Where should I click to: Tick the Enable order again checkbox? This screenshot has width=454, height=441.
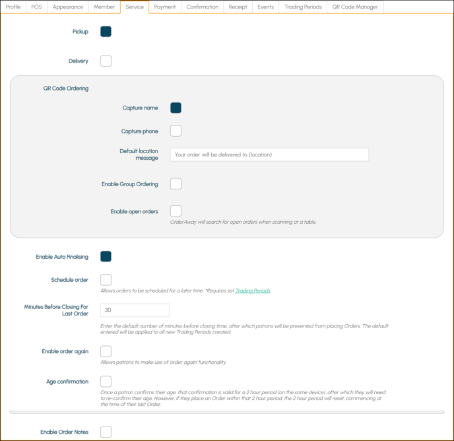(x=106, y=351)
